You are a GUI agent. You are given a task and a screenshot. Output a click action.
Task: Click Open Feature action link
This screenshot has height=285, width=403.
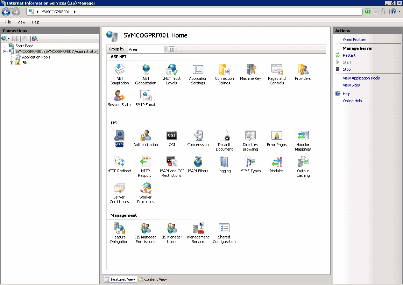354,40
